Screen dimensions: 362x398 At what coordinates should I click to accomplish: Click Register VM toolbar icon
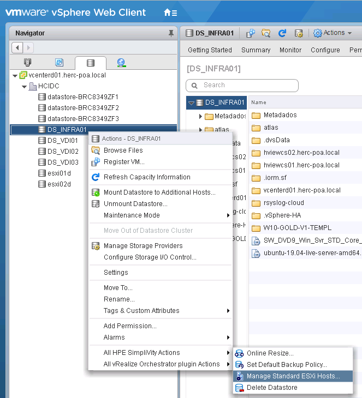pyautogui.click(x=251, y=33)
